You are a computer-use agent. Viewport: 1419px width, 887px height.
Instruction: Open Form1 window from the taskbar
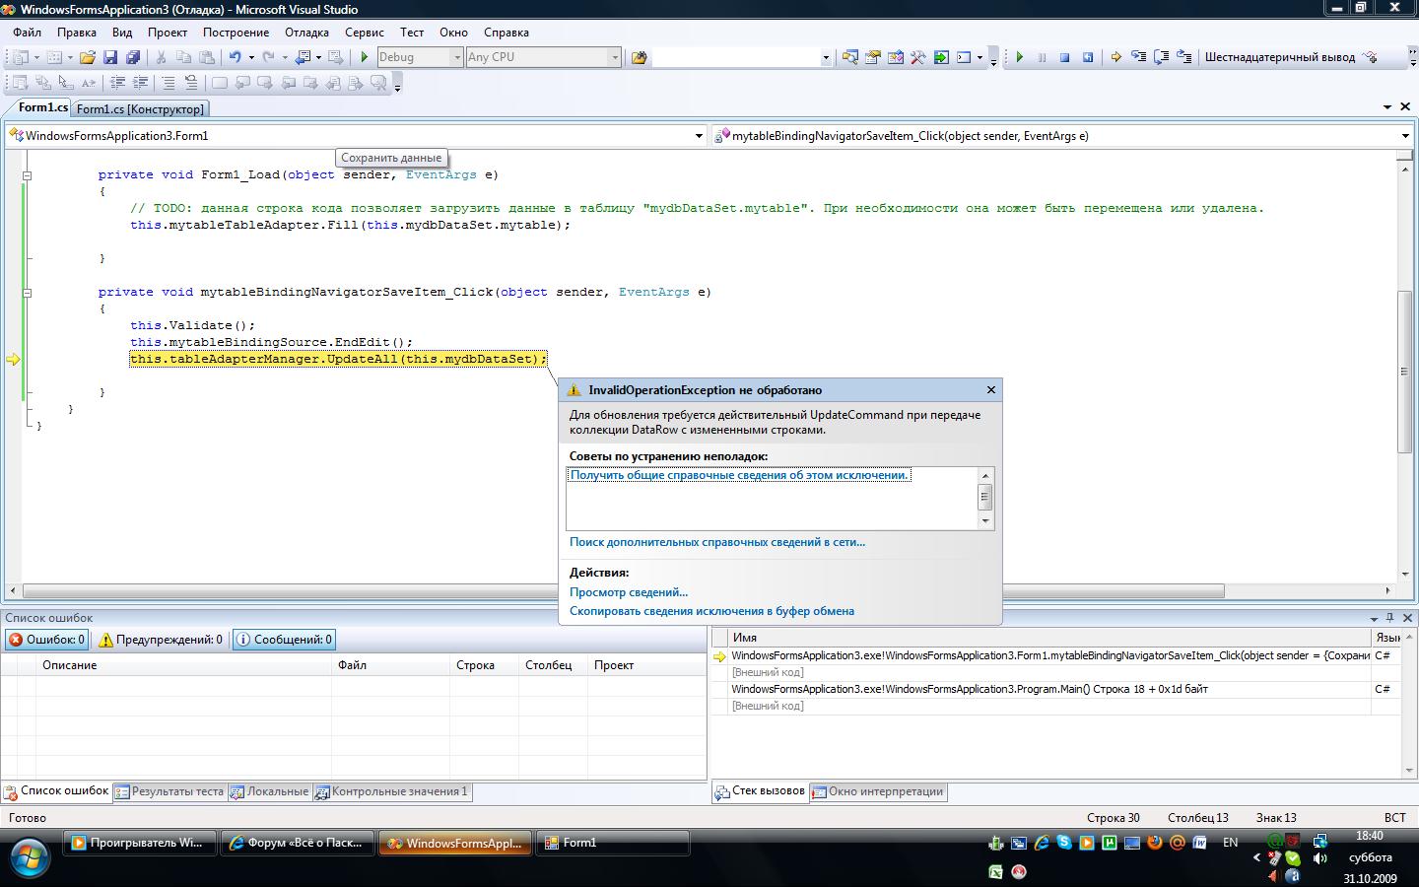click(x=611, y=843)
